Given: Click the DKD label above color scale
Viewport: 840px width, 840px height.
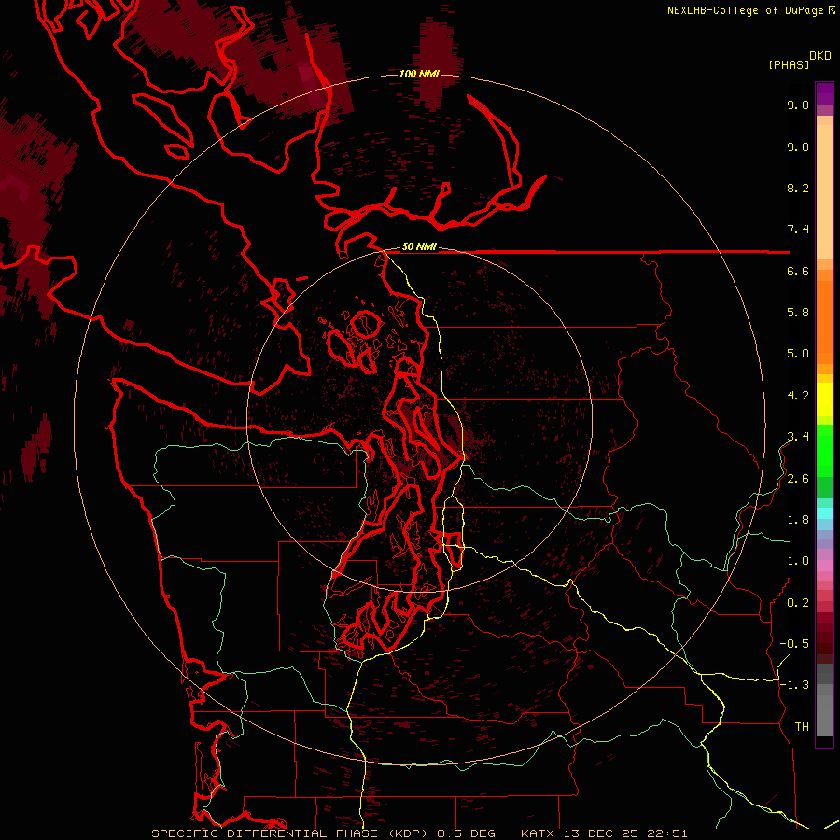Looking at the screenshot, I should pos(820,56).
